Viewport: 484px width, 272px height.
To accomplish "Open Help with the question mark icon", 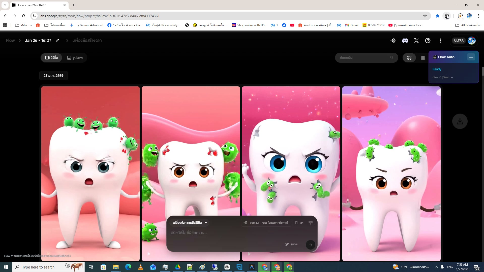I will click(428, 41).
